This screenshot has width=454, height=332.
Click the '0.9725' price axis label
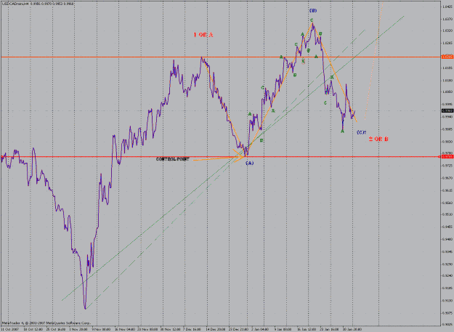tap(447, 166)
